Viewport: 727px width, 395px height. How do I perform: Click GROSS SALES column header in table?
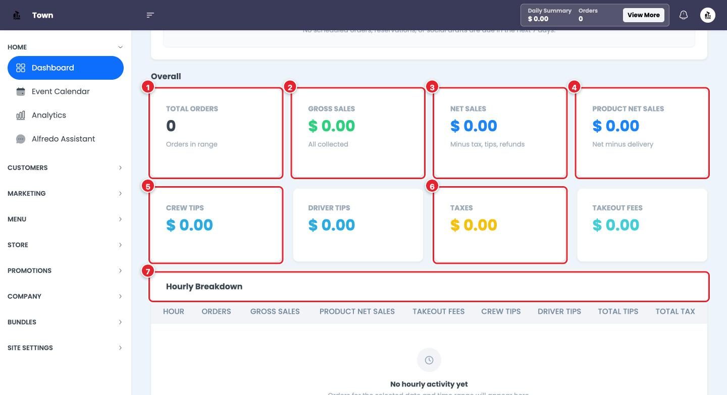tap(275, 311)
